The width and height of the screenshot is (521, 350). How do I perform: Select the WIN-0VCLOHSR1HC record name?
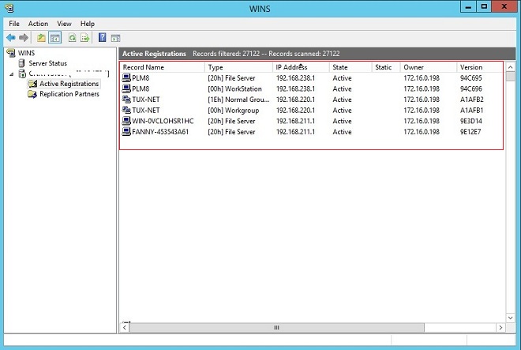pyautogui.click(x=163, y=121)
